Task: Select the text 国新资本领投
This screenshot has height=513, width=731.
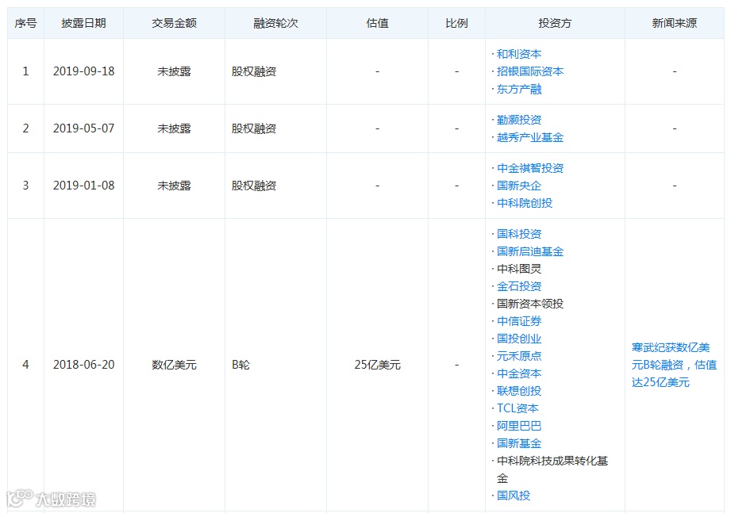Action: tap(530, 304)
